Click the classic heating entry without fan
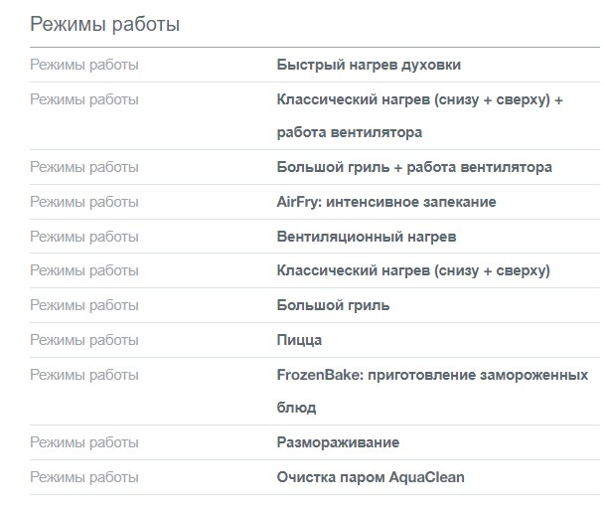 click(412, 270)
